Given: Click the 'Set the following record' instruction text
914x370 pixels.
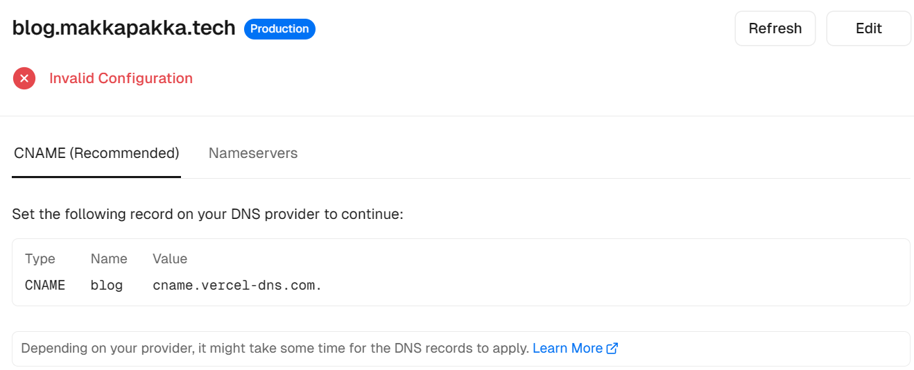Looking at the screenshot, I should [x=207, y=214].
